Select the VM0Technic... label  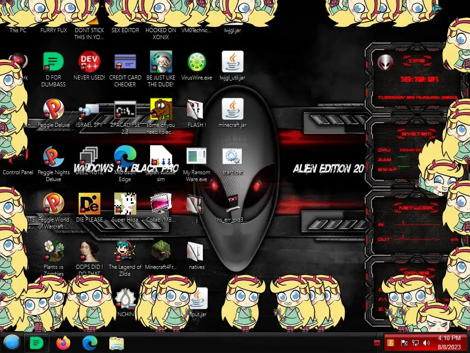[x=196, y=30]
